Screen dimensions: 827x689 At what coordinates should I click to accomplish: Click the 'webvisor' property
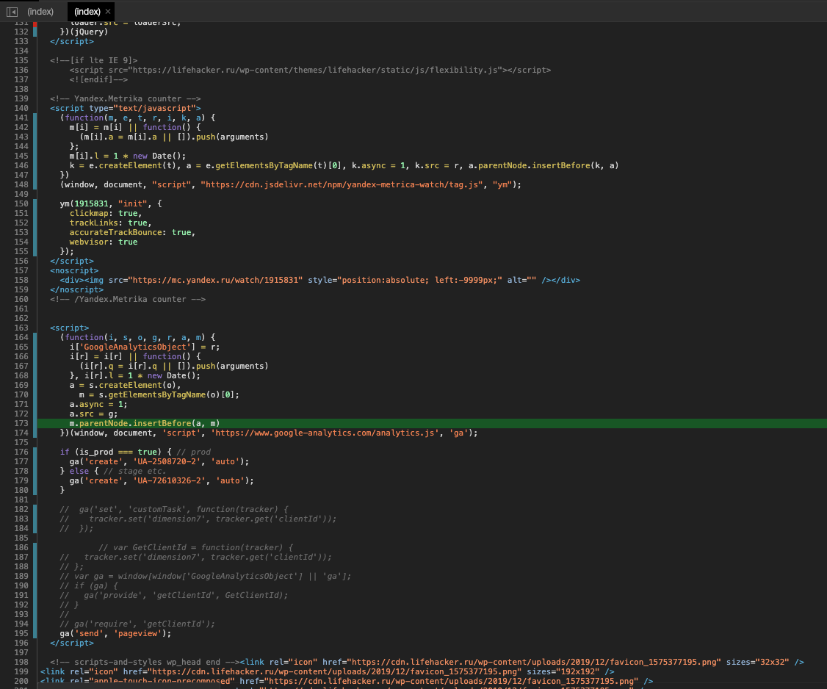click(x=89, y=242)
